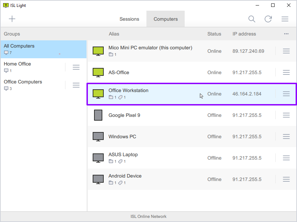Refresh the computers list

click(268, 19)
